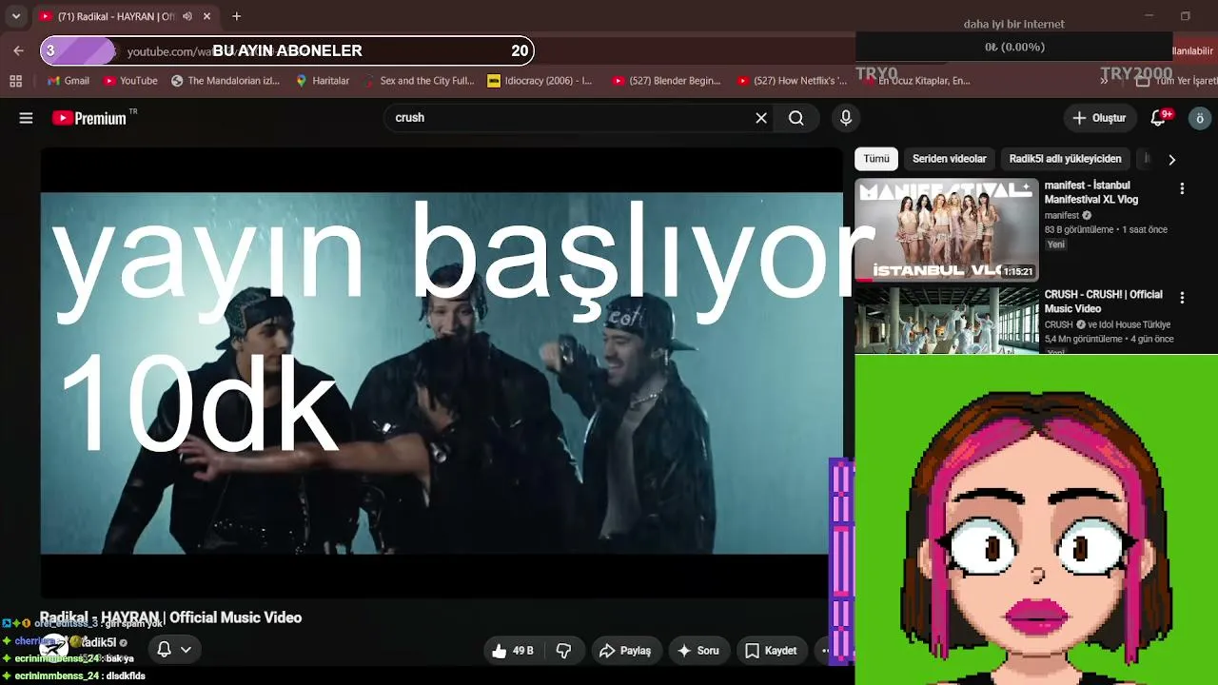
Task: Open options menu for Manifestival XL Vlog
Action: pos(1182,188)
